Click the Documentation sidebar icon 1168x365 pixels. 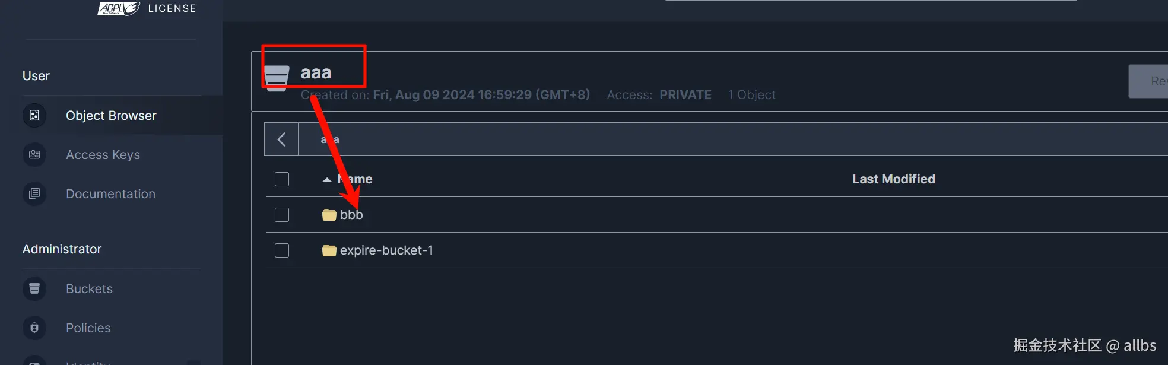34,193
